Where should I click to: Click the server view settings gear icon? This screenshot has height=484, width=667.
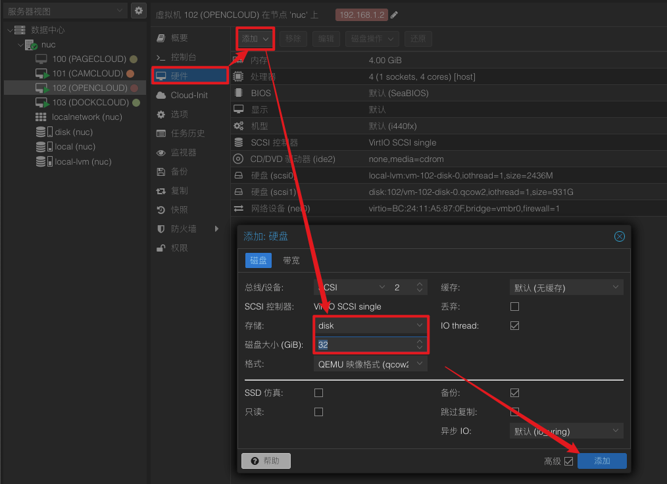(138, 11)
